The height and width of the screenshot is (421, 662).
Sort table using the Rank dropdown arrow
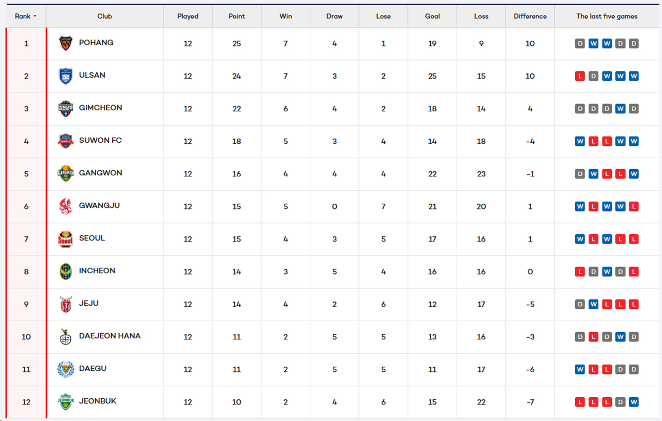pos(35,17)
